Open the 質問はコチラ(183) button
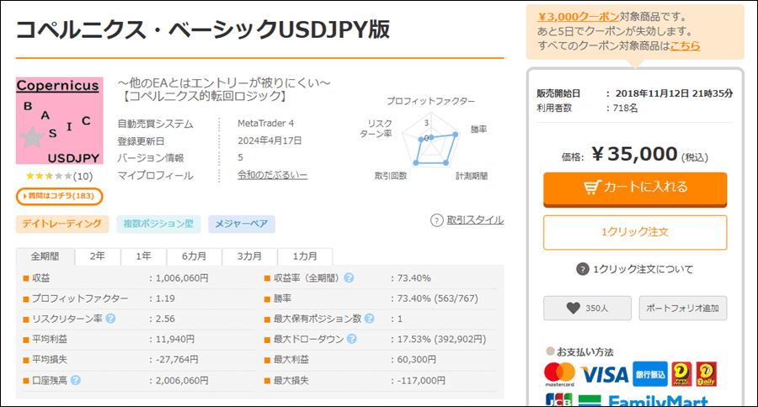 click(60, 196)
